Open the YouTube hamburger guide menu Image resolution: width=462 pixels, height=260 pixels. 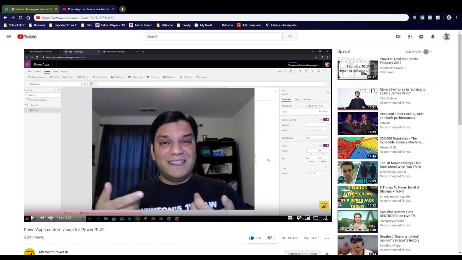(x=9, y=36)
